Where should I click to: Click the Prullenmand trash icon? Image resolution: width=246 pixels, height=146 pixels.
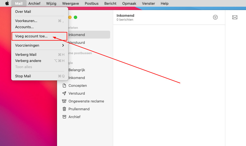64,109
